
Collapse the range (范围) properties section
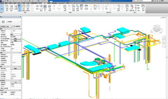pyautogui.click(x=20, y=53)
